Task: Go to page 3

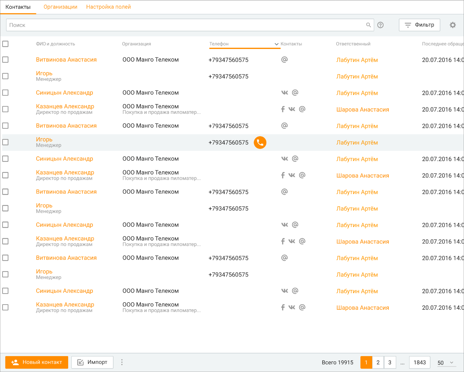Action: (x=390, y=362)
